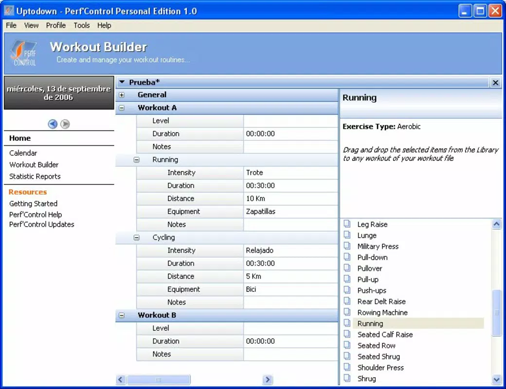Click the Military Press exercise icon
The width and height of the screenshot is (506, 389).
click(347, 246)
